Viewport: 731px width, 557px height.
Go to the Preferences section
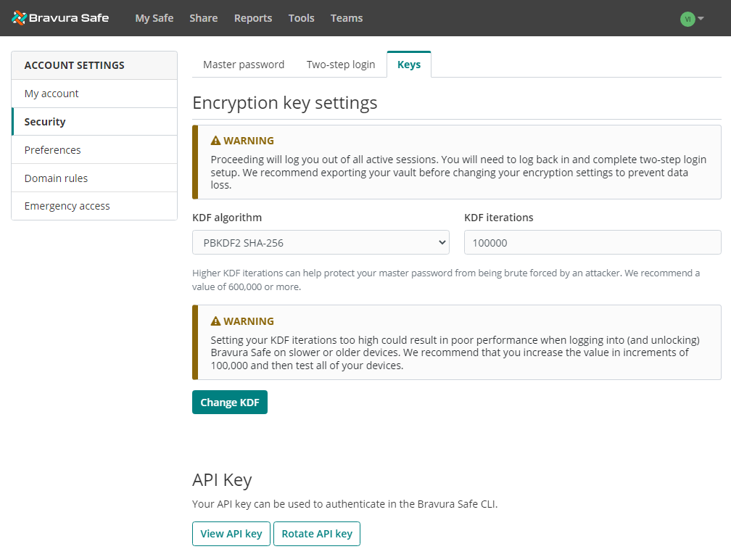pyautogui.click(x=51, y=149)
